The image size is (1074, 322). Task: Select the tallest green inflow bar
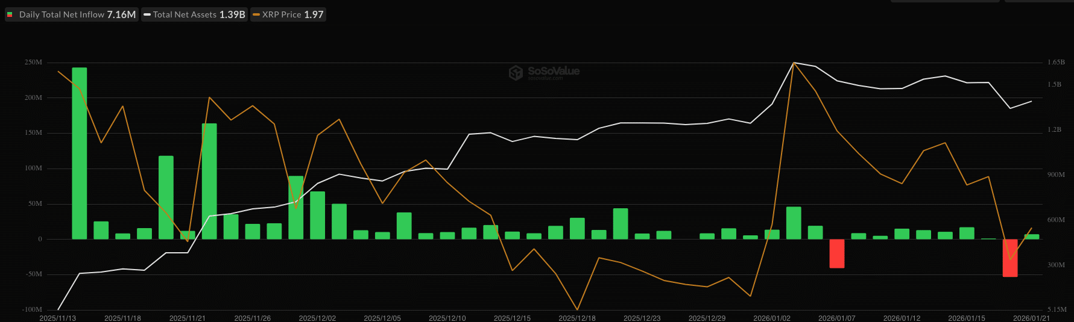tap(80, 153)
